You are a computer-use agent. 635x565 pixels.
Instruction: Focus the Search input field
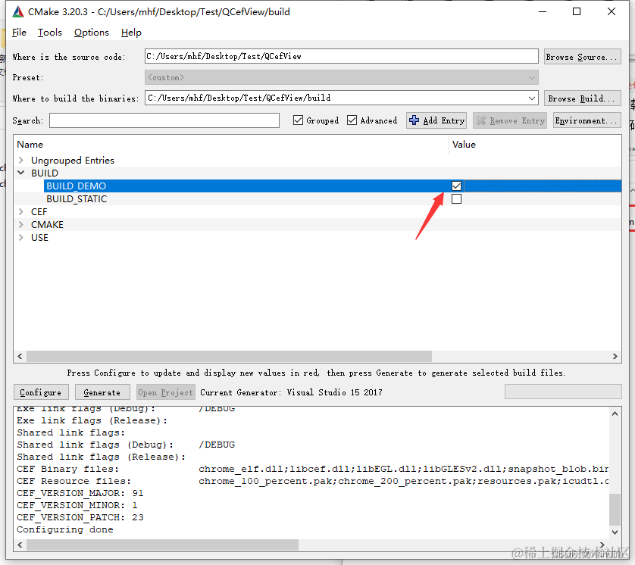click(164, 120)
